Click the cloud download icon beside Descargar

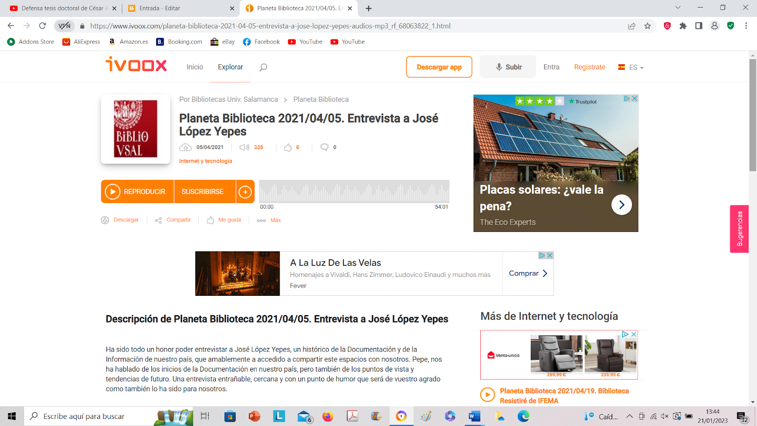click(x=105, y=220)
